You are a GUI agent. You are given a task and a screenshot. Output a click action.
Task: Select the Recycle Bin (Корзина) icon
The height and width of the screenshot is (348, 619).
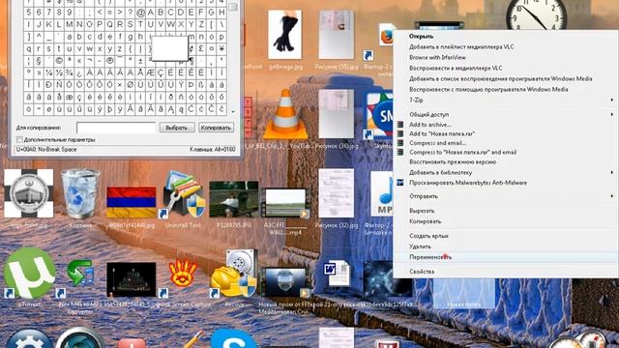[81, 193]
